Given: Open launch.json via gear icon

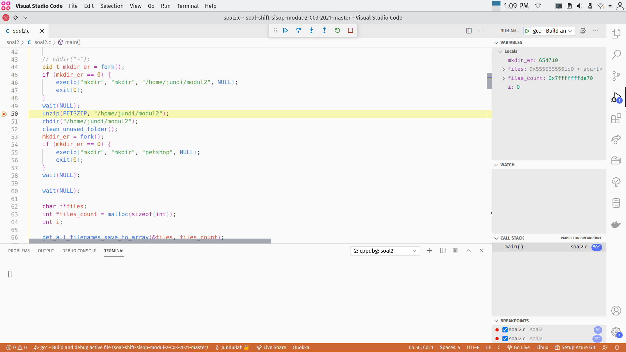Looking at the screenshot, I should coord(583,31).
